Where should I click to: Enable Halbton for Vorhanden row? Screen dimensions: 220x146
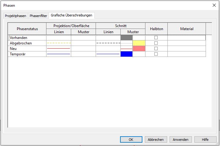pos(156,38)
